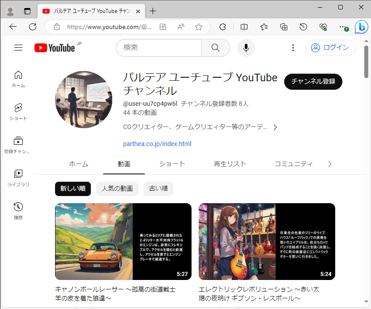Open the Favorites list
This screenshot has width=371, height=309.
click(x=264, y=27)
